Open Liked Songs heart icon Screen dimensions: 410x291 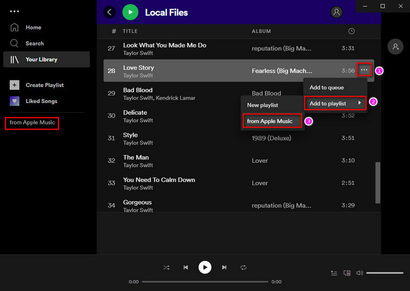[x=14, y=101]
